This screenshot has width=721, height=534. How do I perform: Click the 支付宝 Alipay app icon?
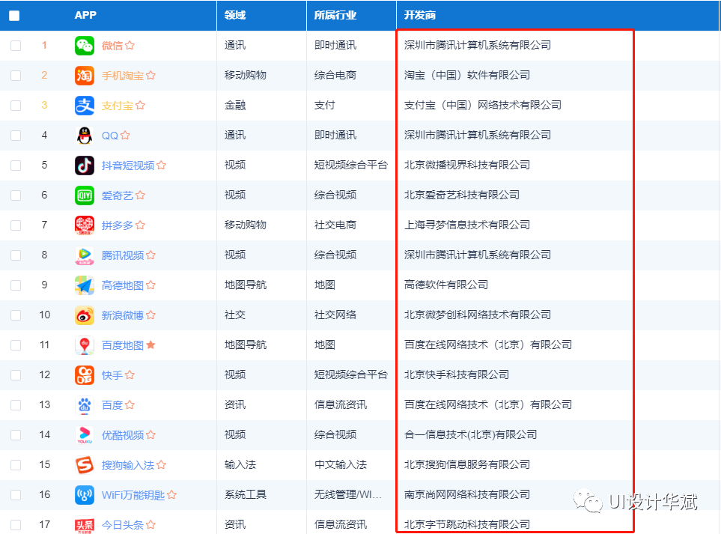[85, 106]
